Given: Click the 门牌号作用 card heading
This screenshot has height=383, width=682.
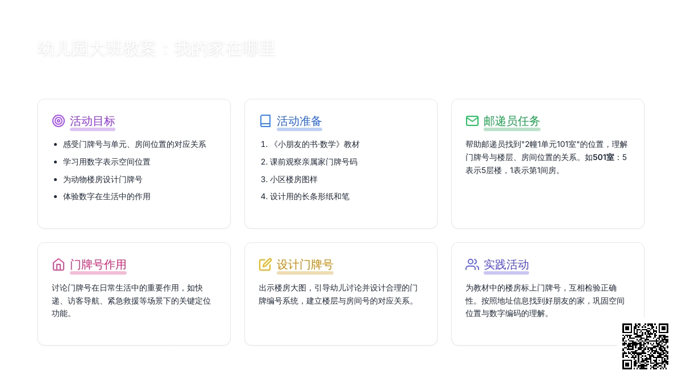Looking at the screenshot, I should 98,264.
